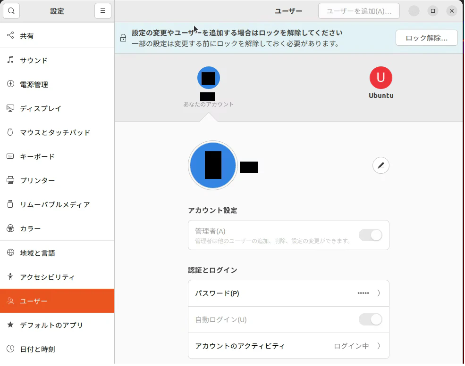
Task: Toggle the 自動ログイン(U) switch
Action: (371, 319)
